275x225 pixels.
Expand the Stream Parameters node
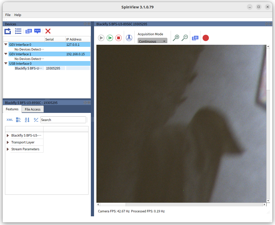pos(8,149)
